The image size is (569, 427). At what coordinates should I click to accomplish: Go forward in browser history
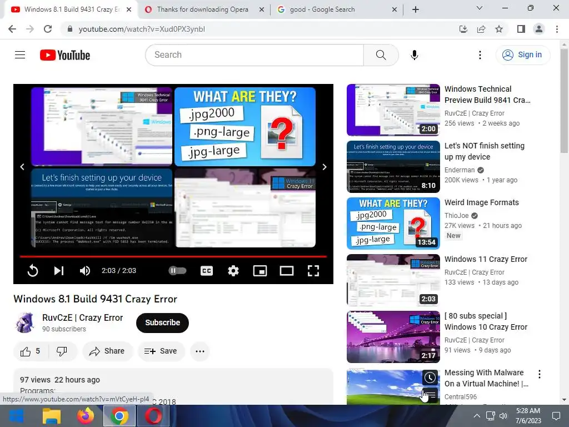[x=30, y=29]
